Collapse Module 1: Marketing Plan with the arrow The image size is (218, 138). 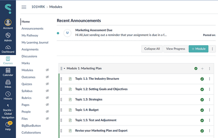tap(64, 68)
